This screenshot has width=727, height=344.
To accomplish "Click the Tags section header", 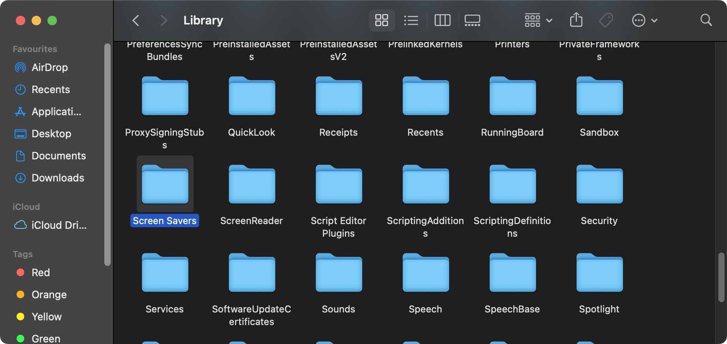I will (x=23, y=254).
